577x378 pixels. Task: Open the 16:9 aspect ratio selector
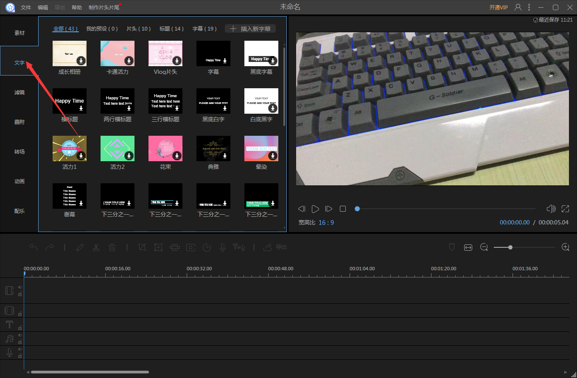pyautogui.click(x=326, y=222)
